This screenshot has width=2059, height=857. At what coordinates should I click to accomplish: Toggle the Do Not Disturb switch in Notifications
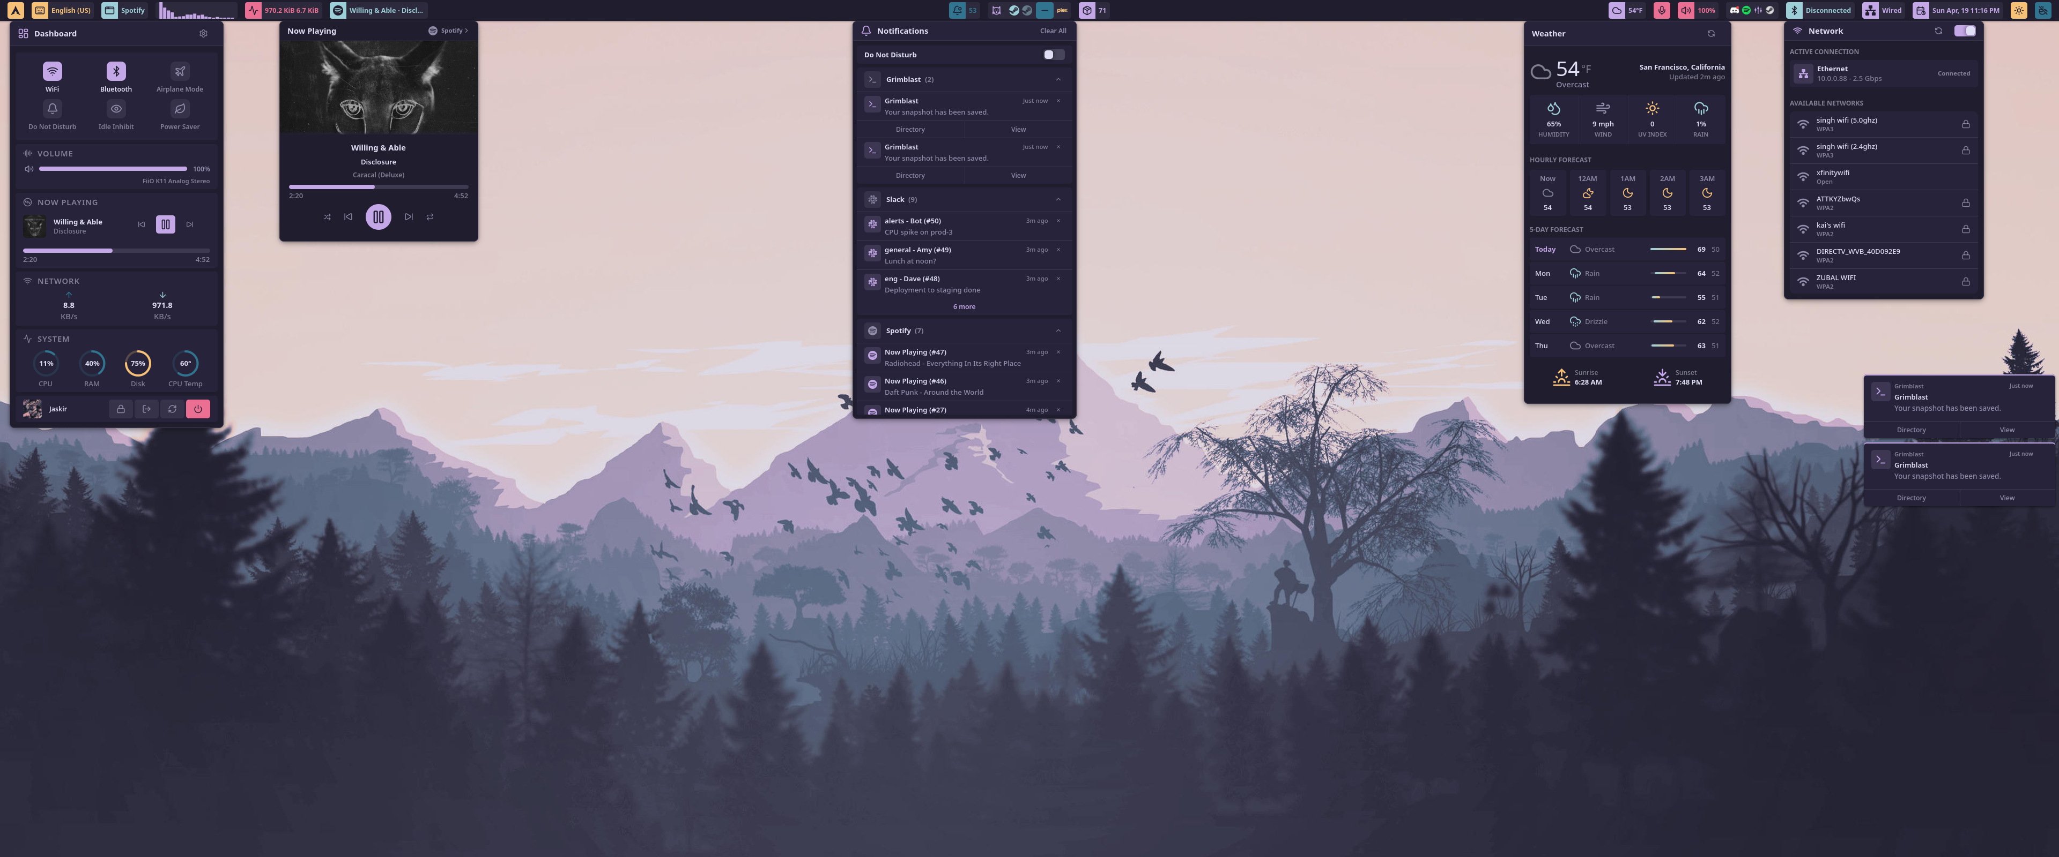point(1054,55)
